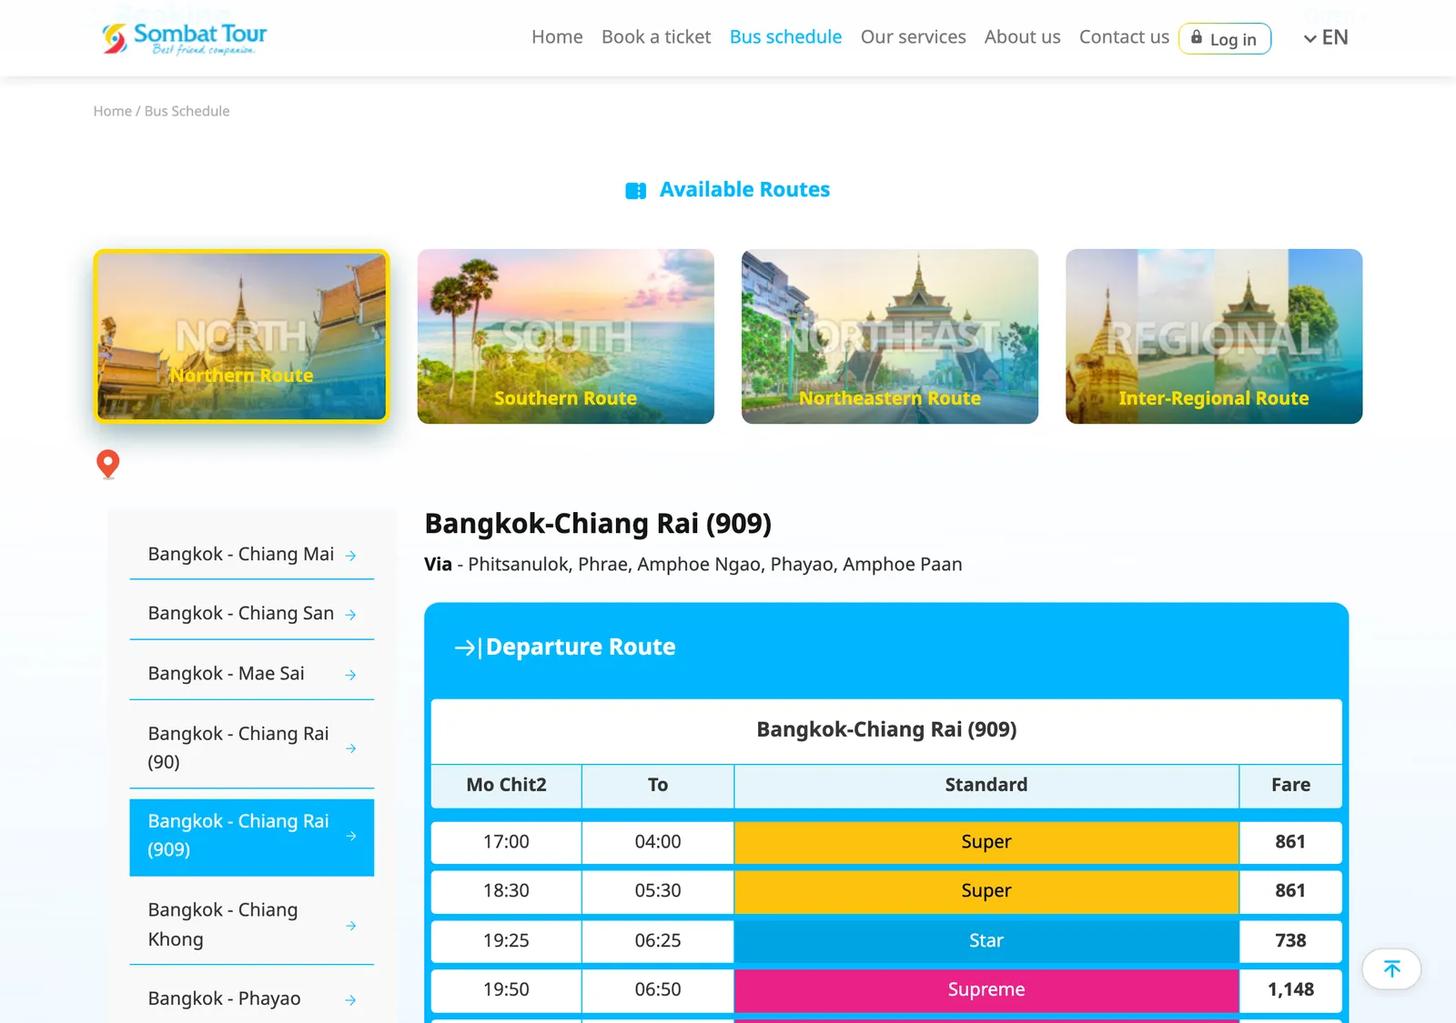1456x1023 pixels.
Task: Click the Supreme standard cell
Action: pyautogui.click(x=986, y=990)
